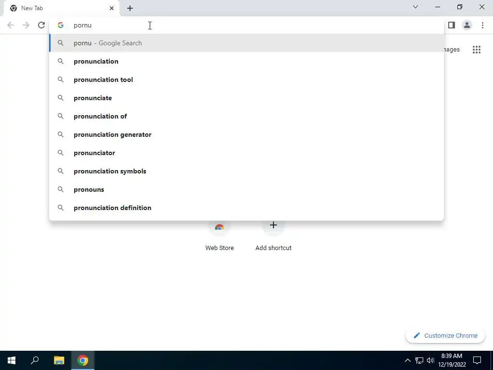493x370 pixels.
Task: Choose 'pronunciation symbols' suggestion
Action: (246, 171)
